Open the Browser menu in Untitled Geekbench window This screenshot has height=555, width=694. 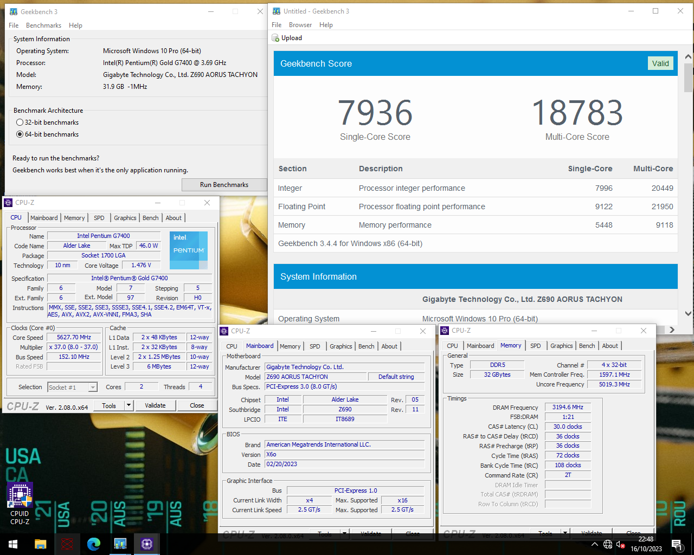300,25
